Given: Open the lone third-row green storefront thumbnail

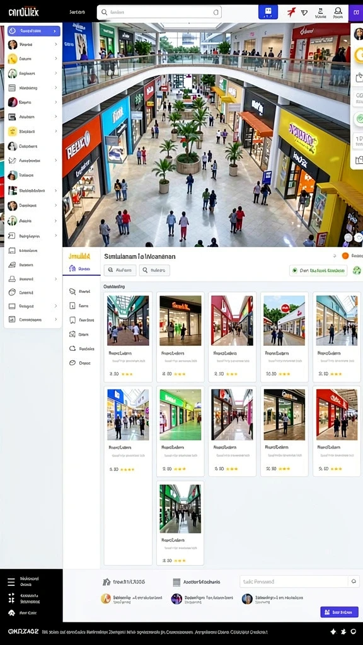Looking at the screenshot, I should tap(180, 509).
